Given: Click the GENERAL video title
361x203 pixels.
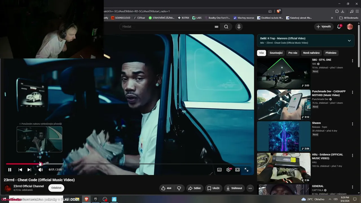Looking at the screenshot, I should point(318,186).
